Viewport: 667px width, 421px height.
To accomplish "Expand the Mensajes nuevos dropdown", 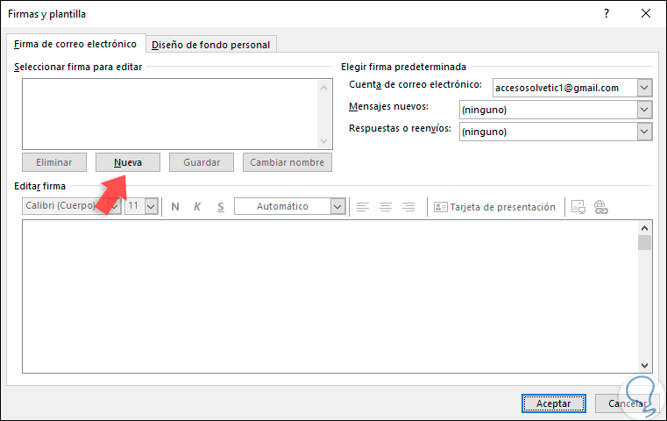I will point(645,110).
